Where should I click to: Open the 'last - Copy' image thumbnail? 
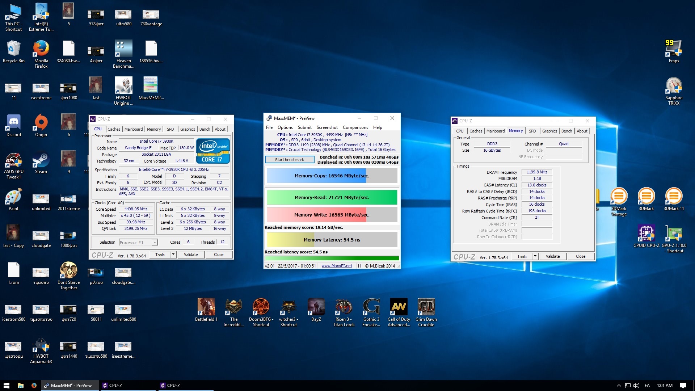click(x=13, y=236)
